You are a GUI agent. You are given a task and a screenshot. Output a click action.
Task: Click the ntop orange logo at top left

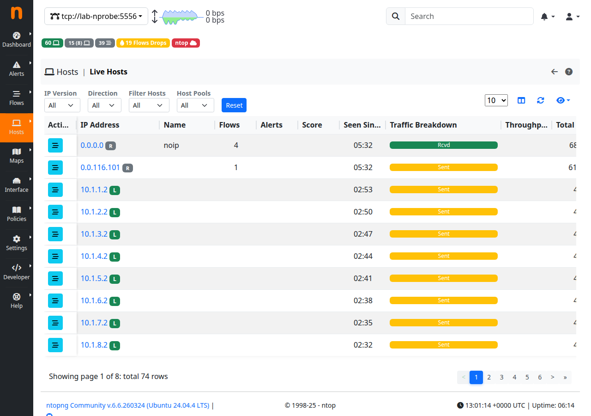[17, 13]
